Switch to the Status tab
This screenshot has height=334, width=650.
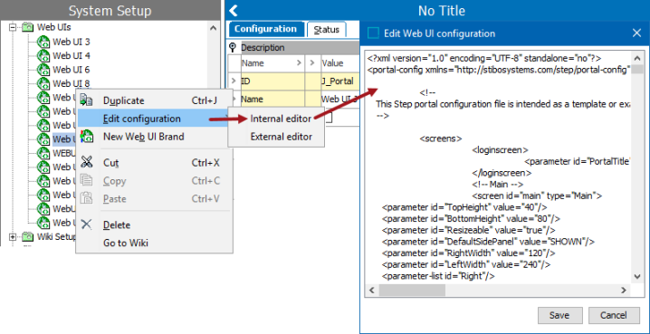point(327,30)
